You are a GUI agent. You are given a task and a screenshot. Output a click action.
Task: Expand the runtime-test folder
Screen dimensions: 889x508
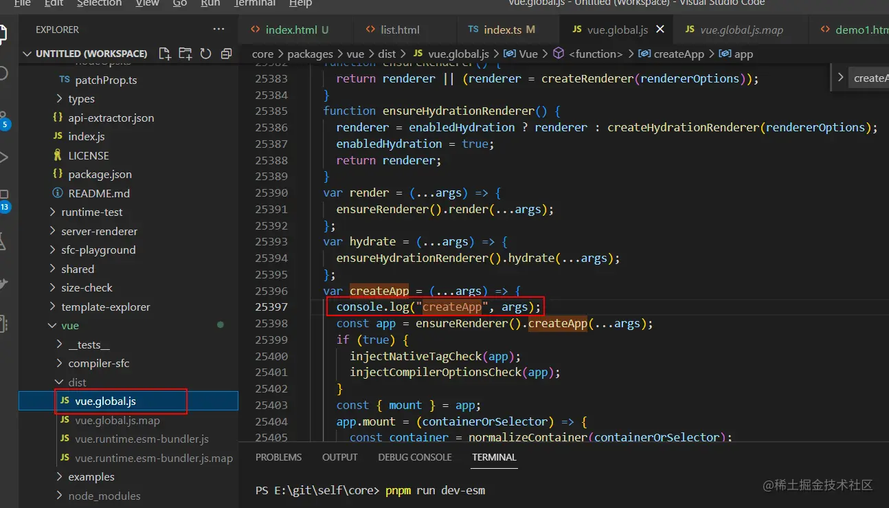(91, 212)
